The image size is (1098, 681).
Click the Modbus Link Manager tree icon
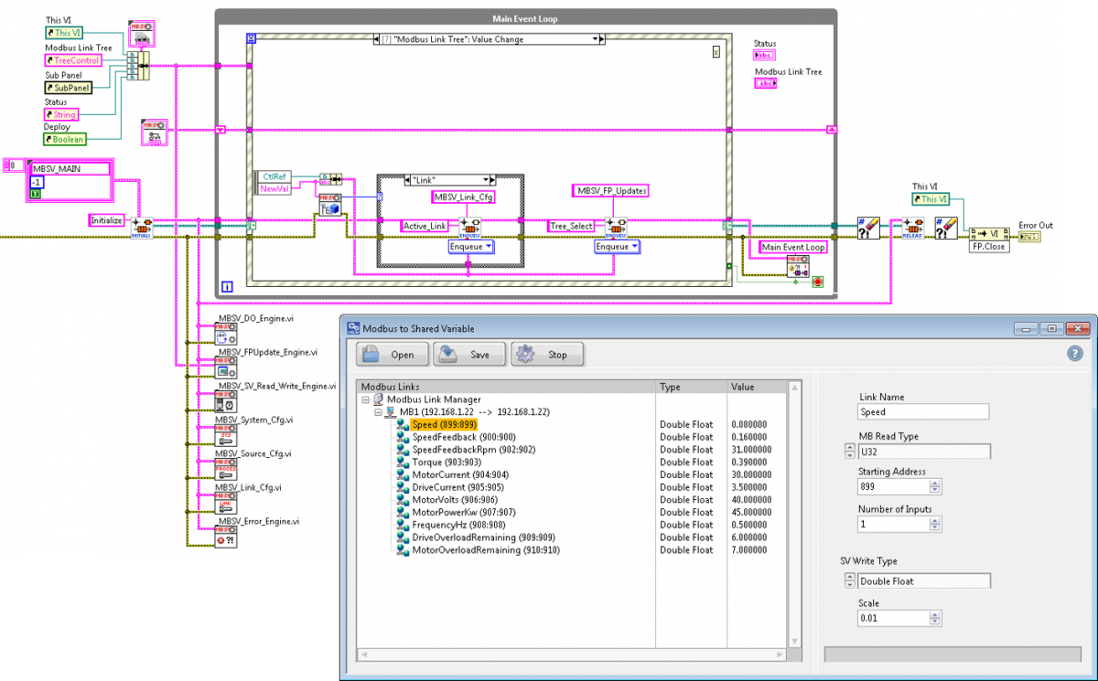[378, 399]
